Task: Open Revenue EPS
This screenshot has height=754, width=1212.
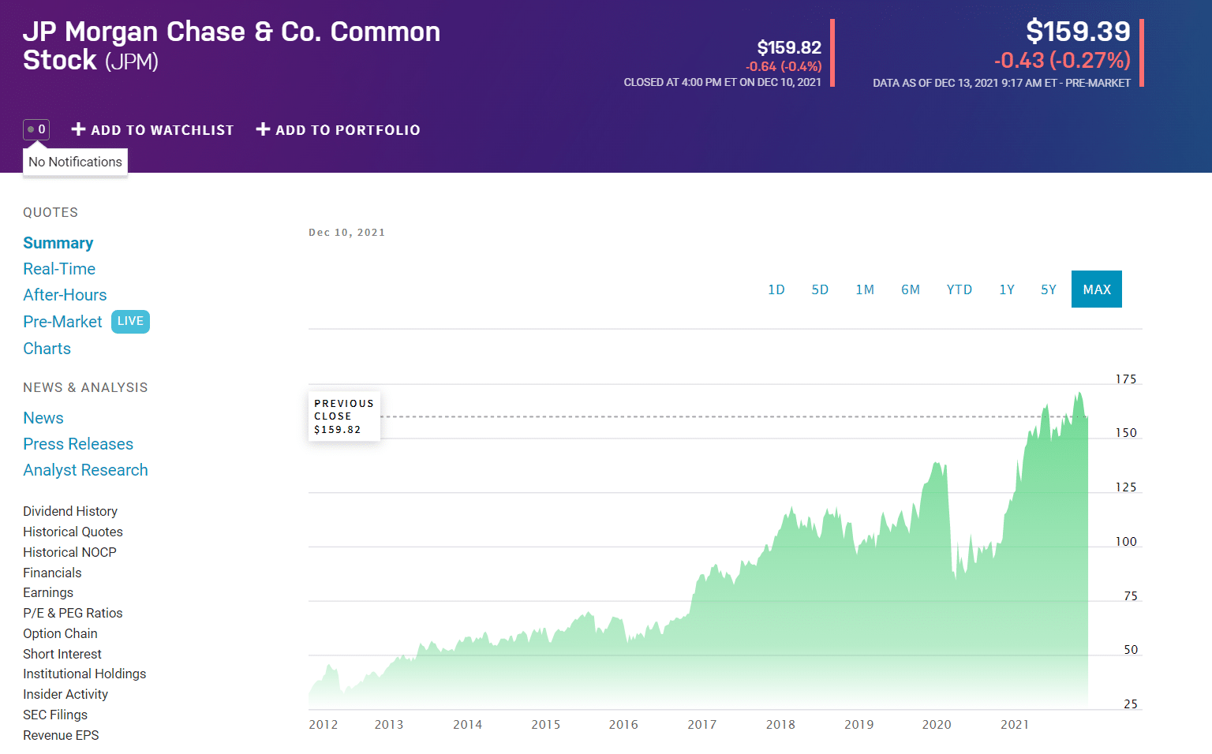Action: 61,735
